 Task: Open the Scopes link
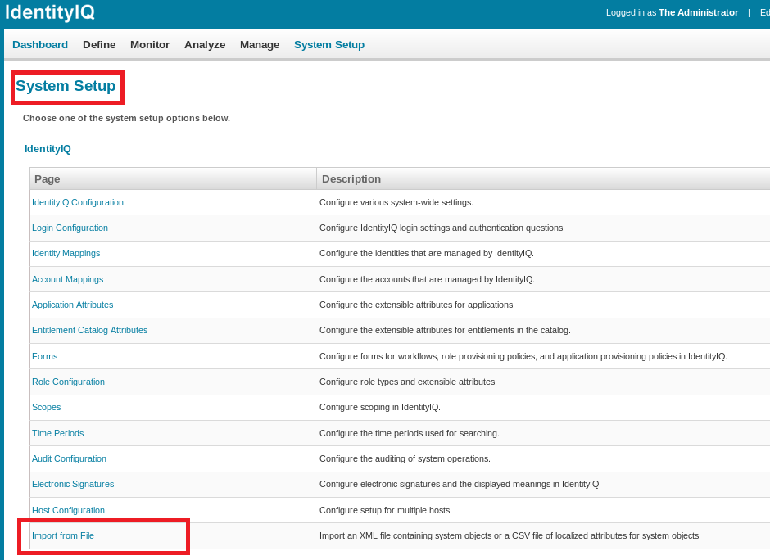tap(46, 407)
